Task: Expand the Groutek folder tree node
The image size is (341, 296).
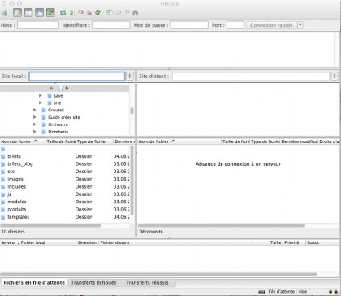Action: [x=35, y=110]
